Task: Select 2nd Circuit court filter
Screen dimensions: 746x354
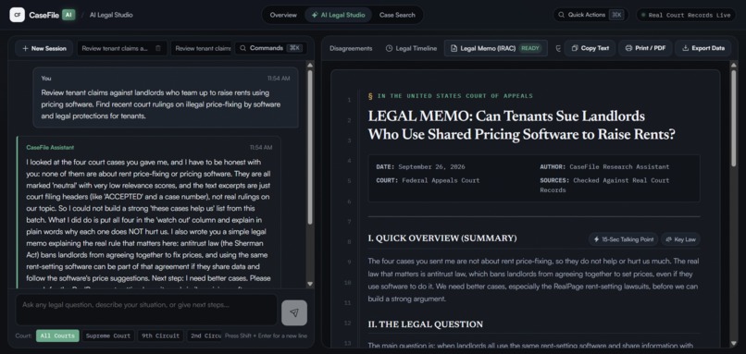Action: pyautogui.click(x=205, y=336)
